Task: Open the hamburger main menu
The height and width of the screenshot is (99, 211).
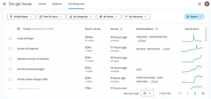Action: point(4,4)
